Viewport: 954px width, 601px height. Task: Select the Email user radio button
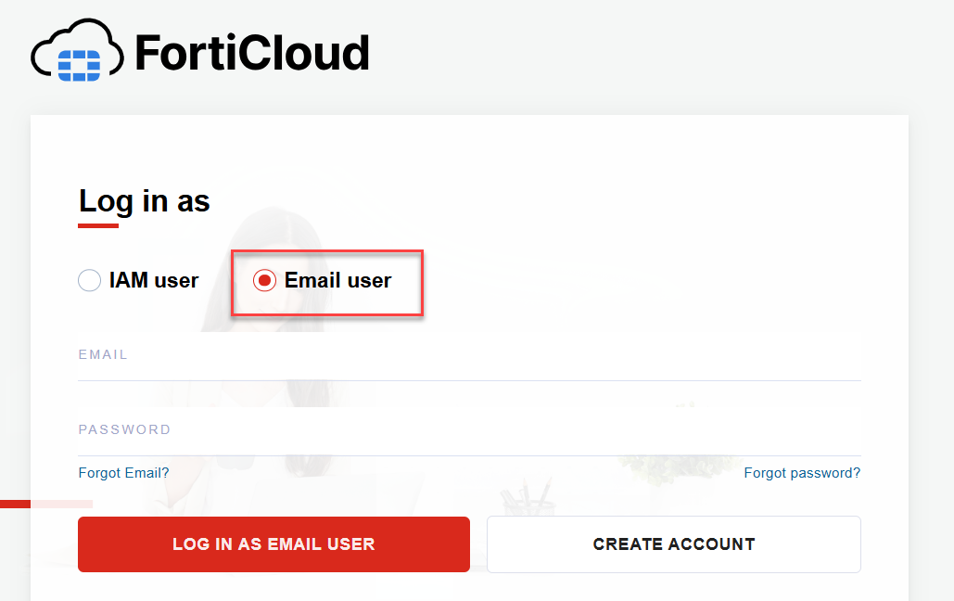pos(264,280)
